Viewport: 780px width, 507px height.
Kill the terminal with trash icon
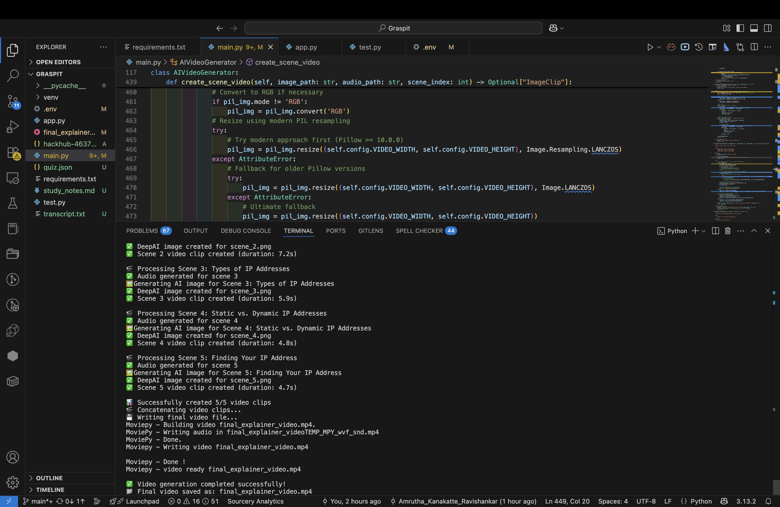727,231
